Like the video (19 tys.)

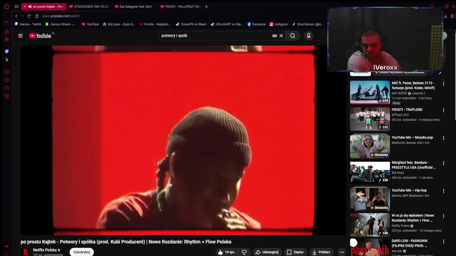(x=227, y=252)
